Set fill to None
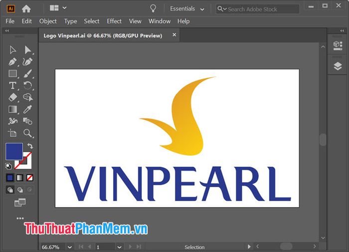 [29, 178]
